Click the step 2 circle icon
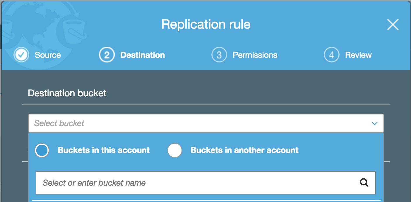 click(107, 55)
